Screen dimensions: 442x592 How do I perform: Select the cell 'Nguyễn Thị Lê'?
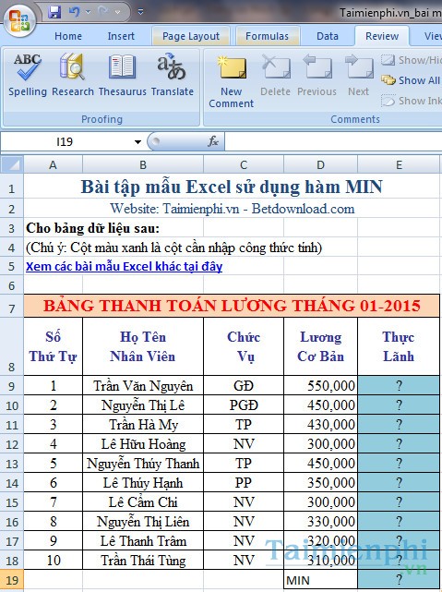point(143,405)
